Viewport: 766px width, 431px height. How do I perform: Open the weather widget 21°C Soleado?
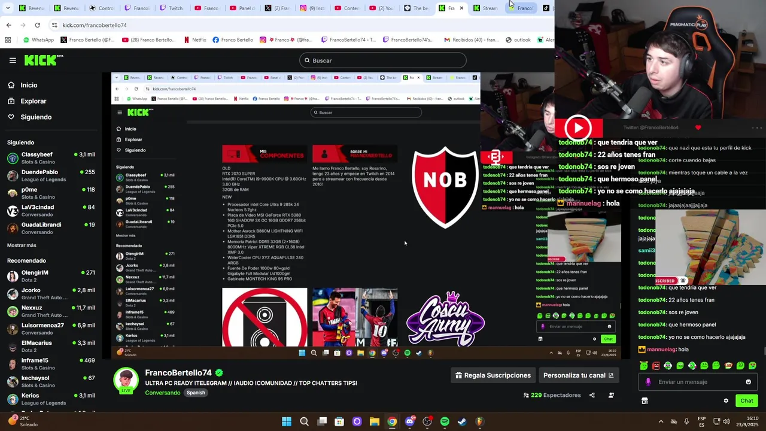[x=24, y=421]
